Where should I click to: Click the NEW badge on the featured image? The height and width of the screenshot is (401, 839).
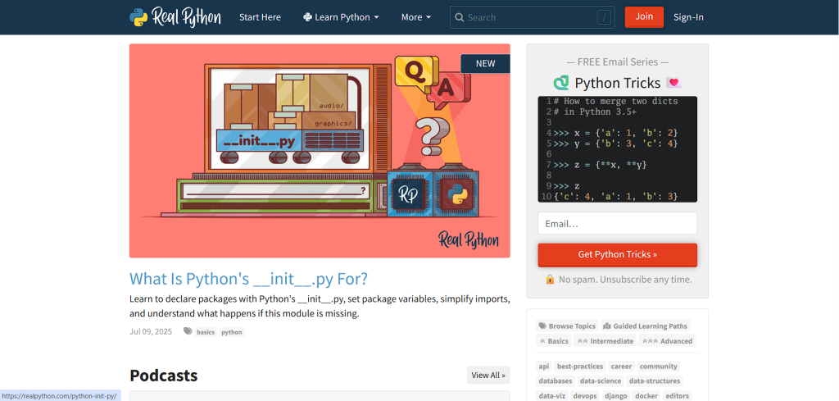485,63
